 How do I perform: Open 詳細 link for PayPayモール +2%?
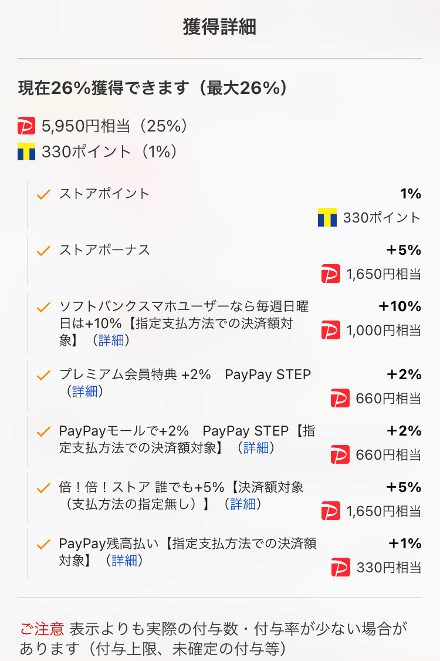tap(256, 448)
